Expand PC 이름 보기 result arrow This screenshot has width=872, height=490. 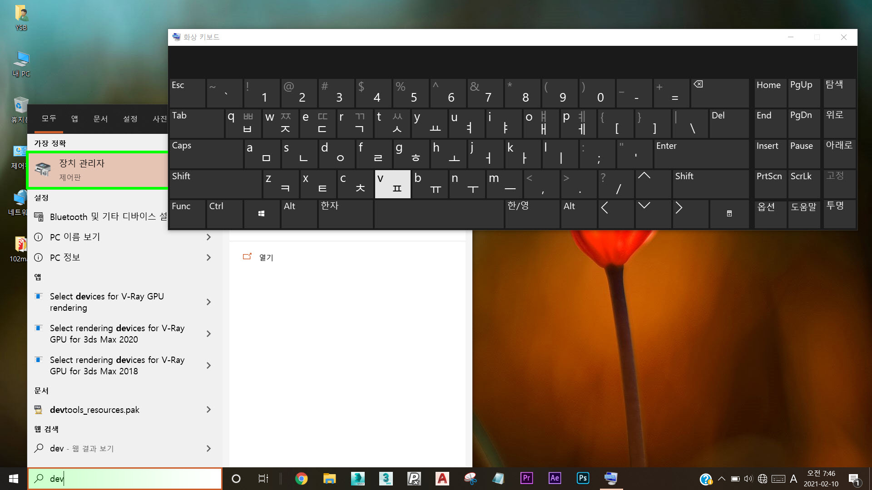[x=208, y=237]
